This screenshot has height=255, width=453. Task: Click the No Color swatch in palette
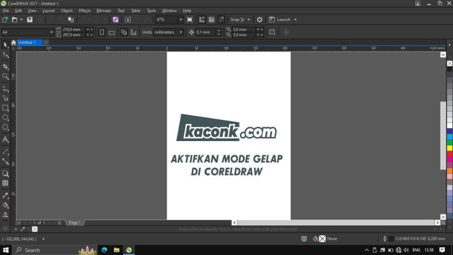449,63
